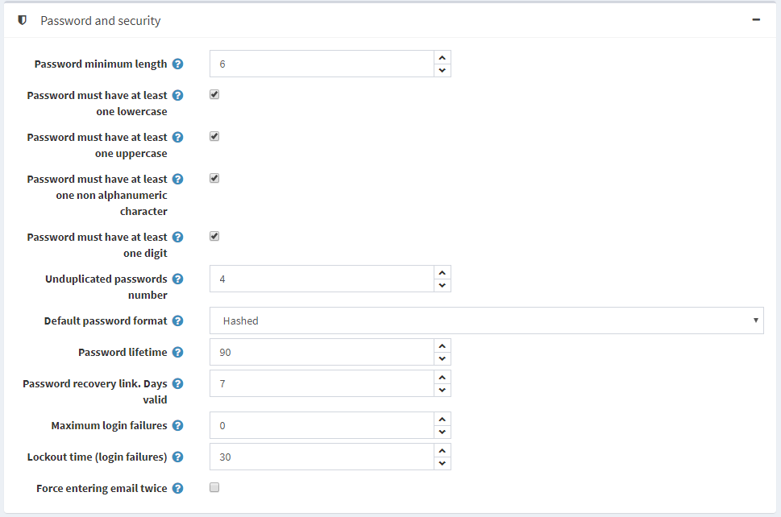781x517 pixels.
Task: Decrease Password lifetime using down arrow
Action: click(442, 359)
